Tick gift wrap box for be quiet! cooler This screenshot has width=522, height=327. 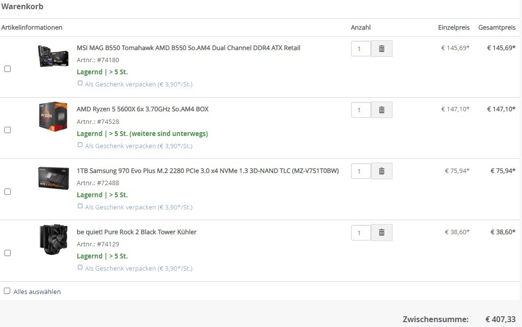click(x=80, y=267)
